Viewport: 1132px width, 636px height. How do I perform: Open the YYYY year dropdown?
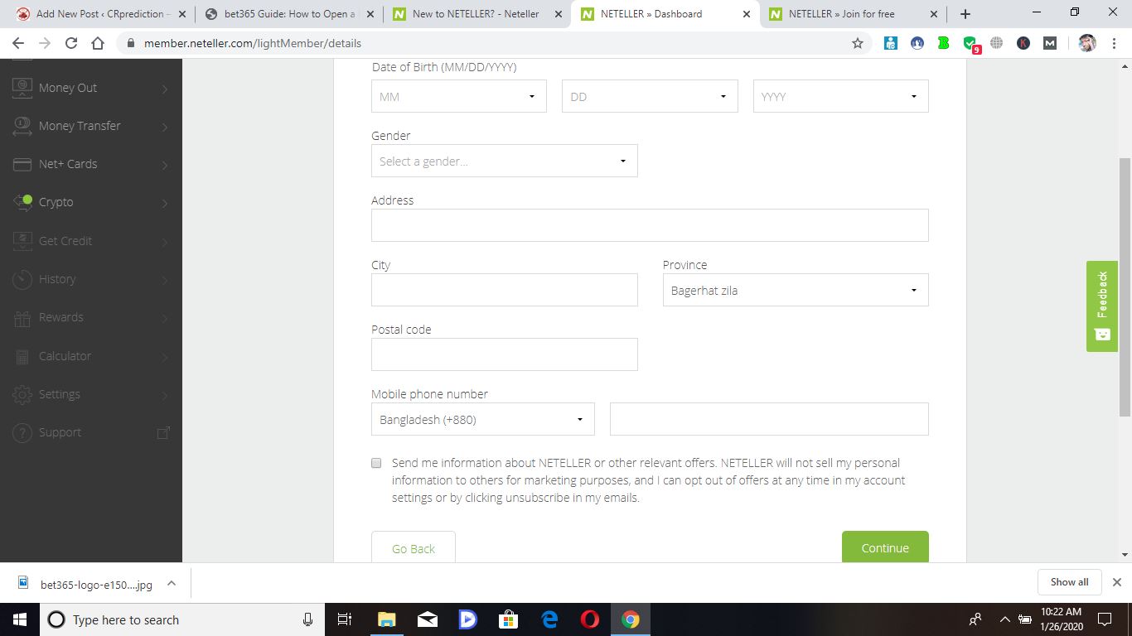841,96
